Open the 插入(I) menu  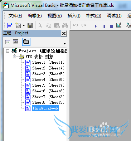[x=74, y=16]
